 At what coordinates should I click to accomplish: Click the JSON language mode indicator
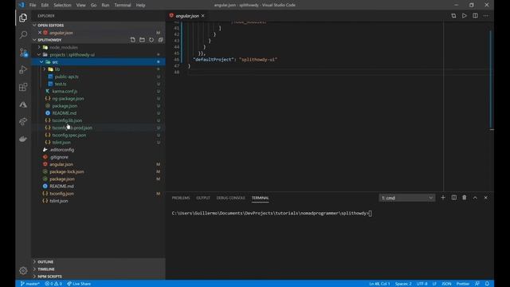pyautogui.click(x=446, y=284)
